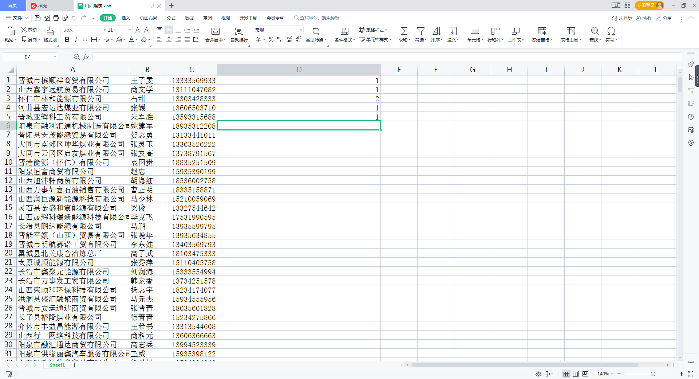The image size is (699, 379).
Task: Click the Freeze Panes icon
Action: (x=542, y=31)
